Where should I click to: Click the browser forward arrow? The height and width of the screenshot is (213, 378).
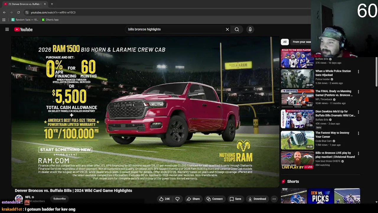click(x=11, y=12)
